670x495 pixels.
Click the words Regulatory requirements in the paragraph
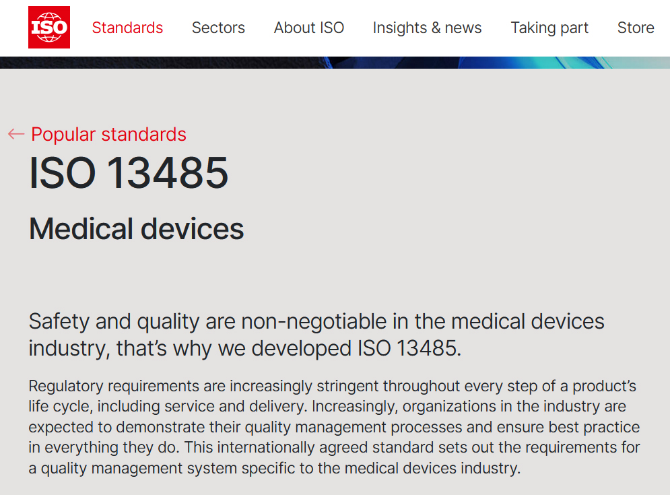[113, 387]
